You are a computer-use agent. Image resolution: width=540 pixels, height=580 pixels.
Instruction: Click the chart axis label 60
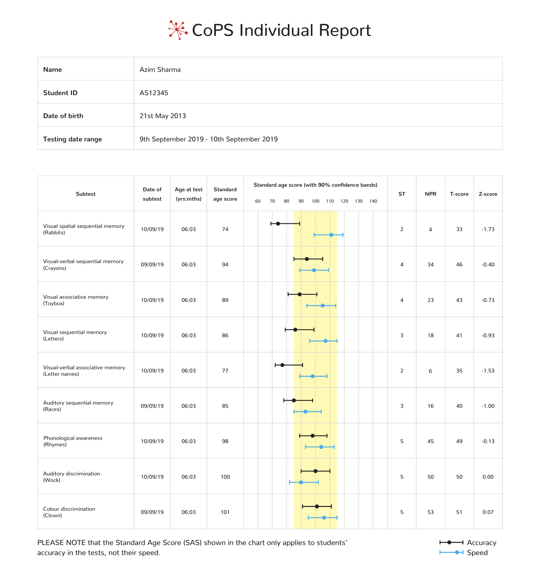(258, 201)
